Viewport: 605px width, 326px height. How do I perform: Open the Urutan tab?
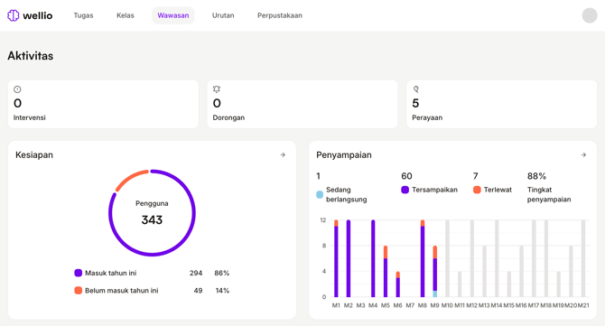[223, 15]
